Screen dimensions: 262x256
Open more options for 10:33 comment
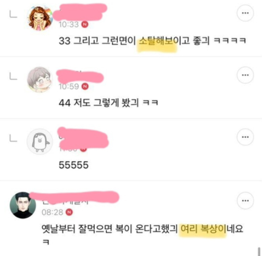[245, 13]
